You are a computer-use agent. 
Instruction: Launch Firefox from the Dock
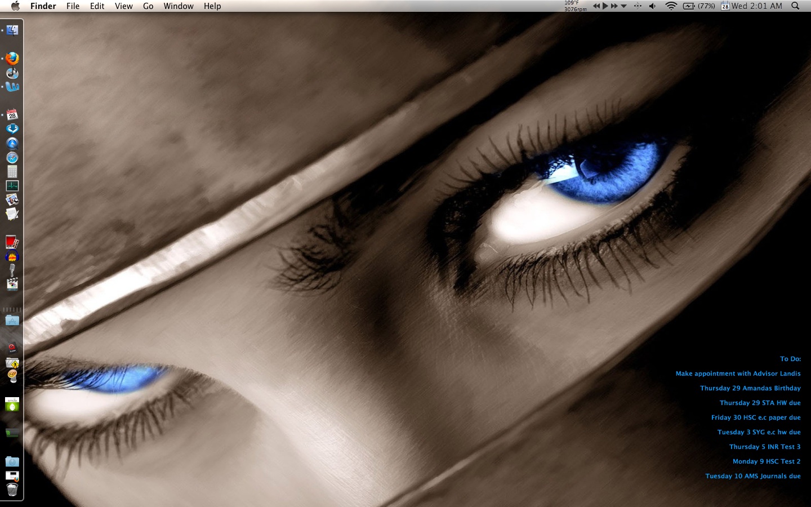12,59
